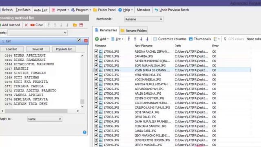The width and height of the screenshot is (261, 147).
Task: Sort by New Filename column header
Action: (x=144, y=46)
